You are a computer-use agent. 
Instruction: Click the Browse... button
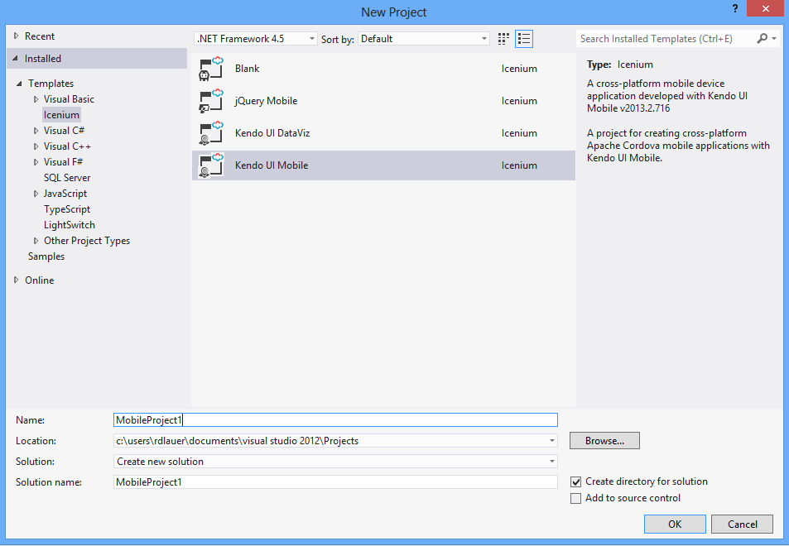click(604, 441)
